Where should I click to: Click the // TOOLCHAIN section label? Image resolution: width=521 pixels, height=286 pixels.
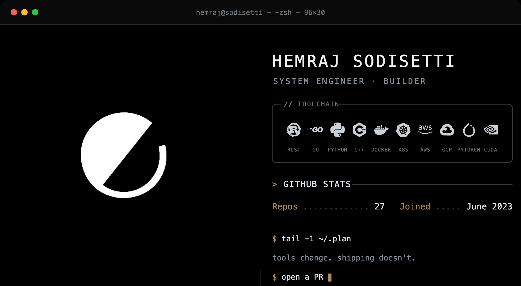[312, 104]
